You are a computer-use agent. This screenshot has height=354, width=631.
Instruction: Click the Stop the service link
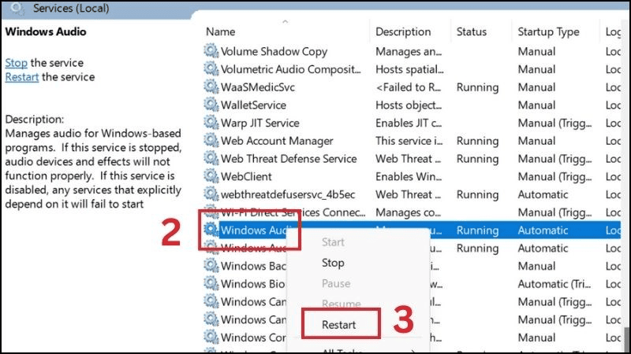(x=16, y=63)
